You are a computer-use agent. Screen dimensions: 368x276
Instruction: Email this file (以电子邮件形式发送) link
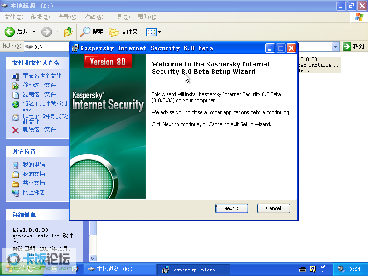click(46, 119)
